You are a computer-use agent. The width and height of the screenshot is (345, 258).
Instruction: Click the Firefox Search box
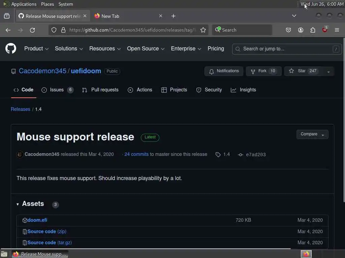242,30
